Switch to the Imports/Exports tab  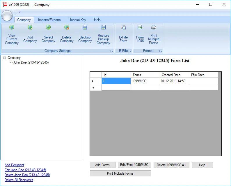[x=49, y=20]
